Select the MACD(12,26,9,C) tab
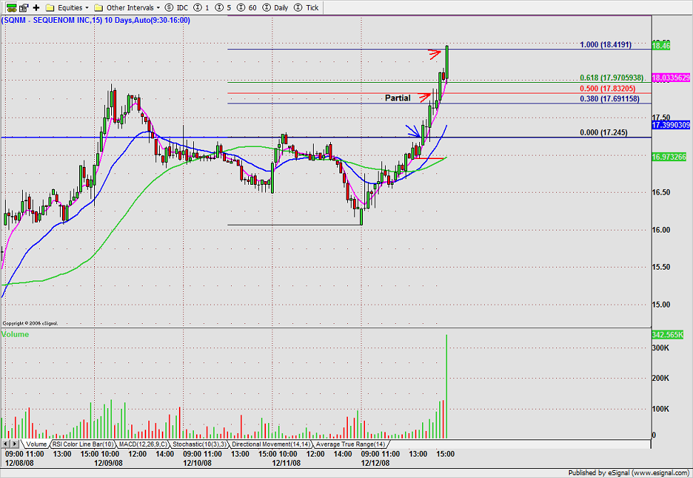 click(x=143, y=444)
